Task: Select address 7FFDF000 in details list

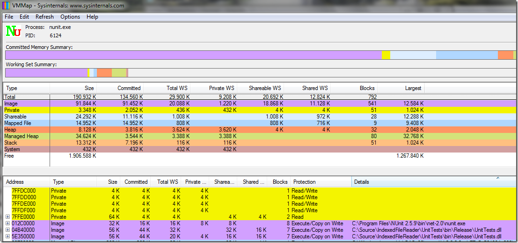Action: tap(23, 210)
